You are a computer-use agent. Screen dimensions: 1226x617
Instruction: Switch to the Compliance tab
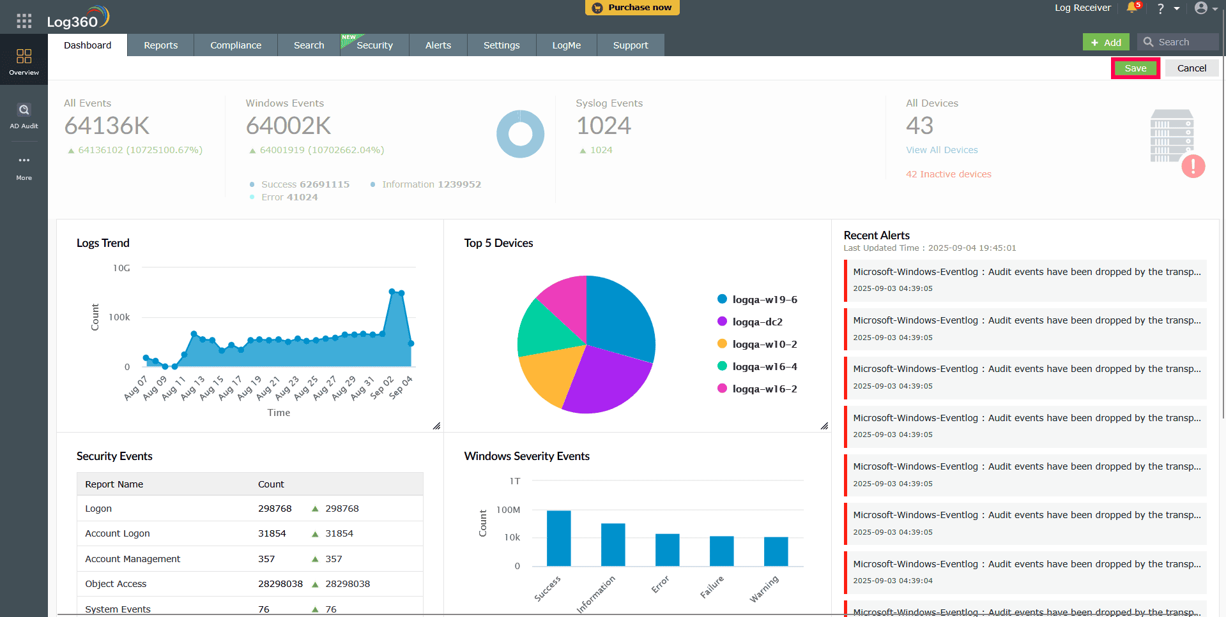click(x=235, y=45)
